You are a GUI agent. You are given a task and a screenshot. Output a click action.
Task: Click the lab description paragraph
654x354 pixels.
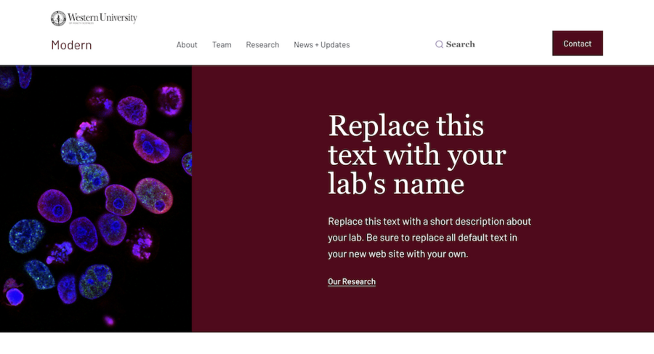point(429,238)
